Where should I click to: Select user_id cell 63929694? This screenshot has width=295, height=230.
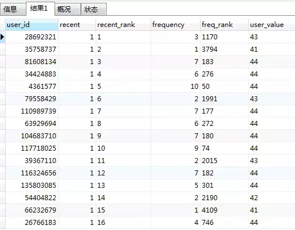click(x=31, y=124)
